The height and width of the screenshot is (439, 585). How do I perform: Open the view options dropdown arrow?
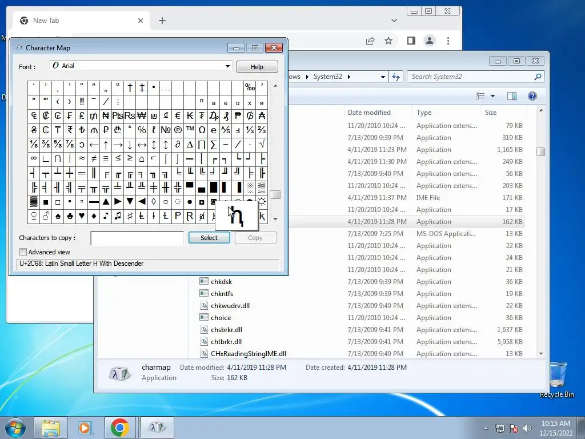click(x=492, y=96)
